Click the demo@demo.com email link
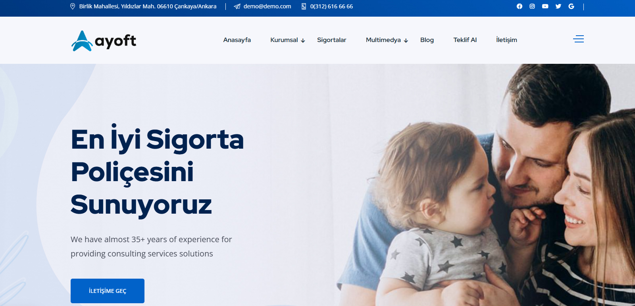Image resolution: width=635 pixels, height=306 pixels. point(267,6)
